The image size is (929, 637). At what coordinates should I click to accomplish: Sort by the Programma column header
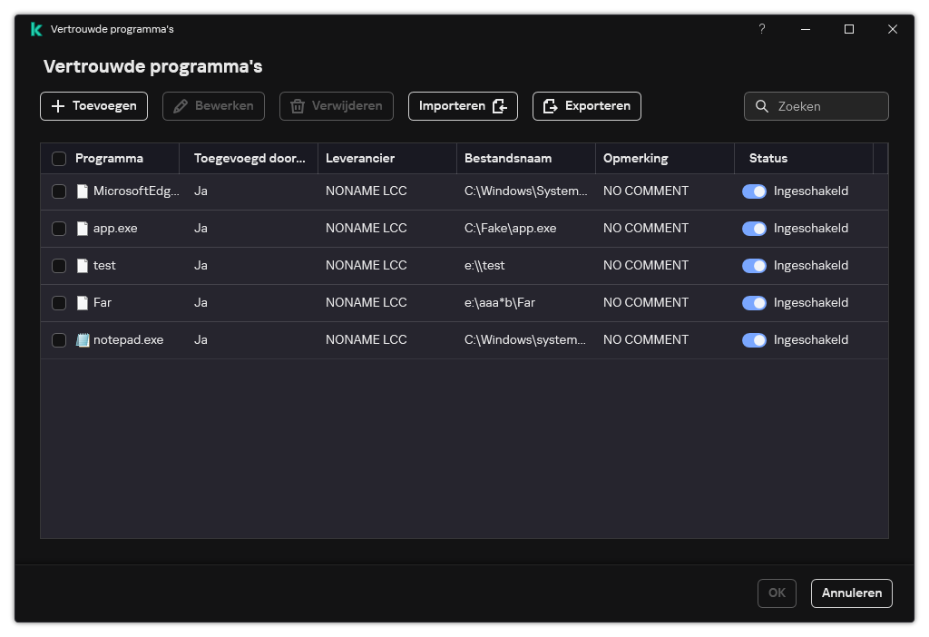109,158
